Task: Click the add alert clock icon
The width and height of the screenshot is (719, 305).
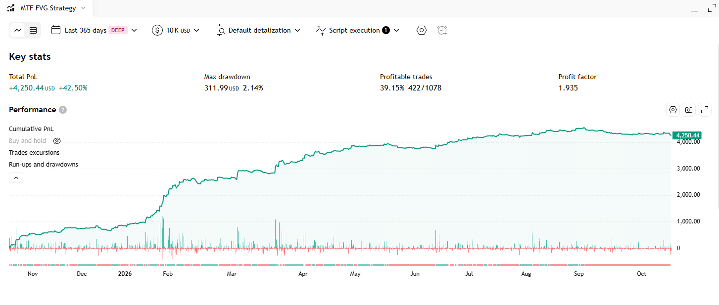Action: (x=442, y=30)
